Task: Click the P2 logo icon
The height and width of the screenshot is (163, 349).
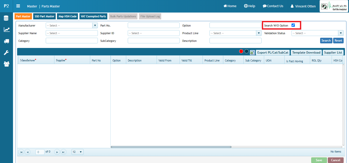Action: (6, 6)
